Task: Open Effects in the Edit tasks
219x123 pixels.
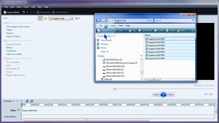Action: [x=9, y=48]
